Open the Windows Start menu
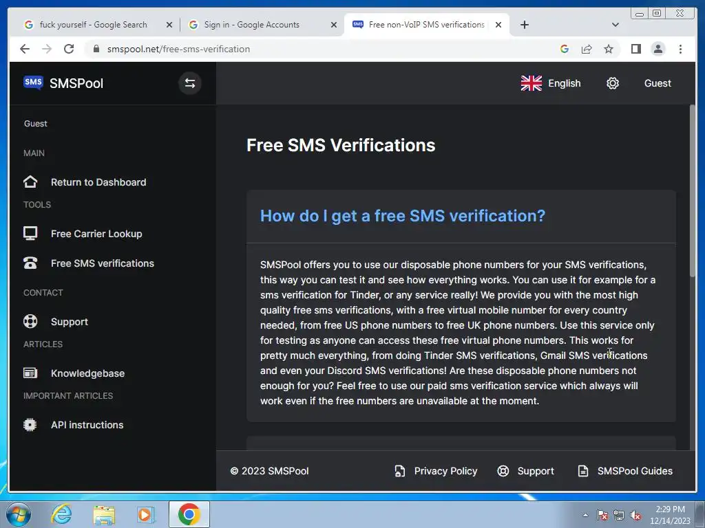The width and height of the screenshot is (705, 528). click(18, 514)
